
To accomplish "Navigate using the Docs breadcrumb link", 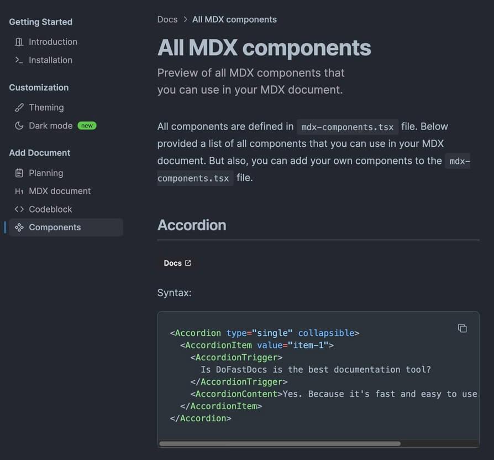I will (167, 19).
